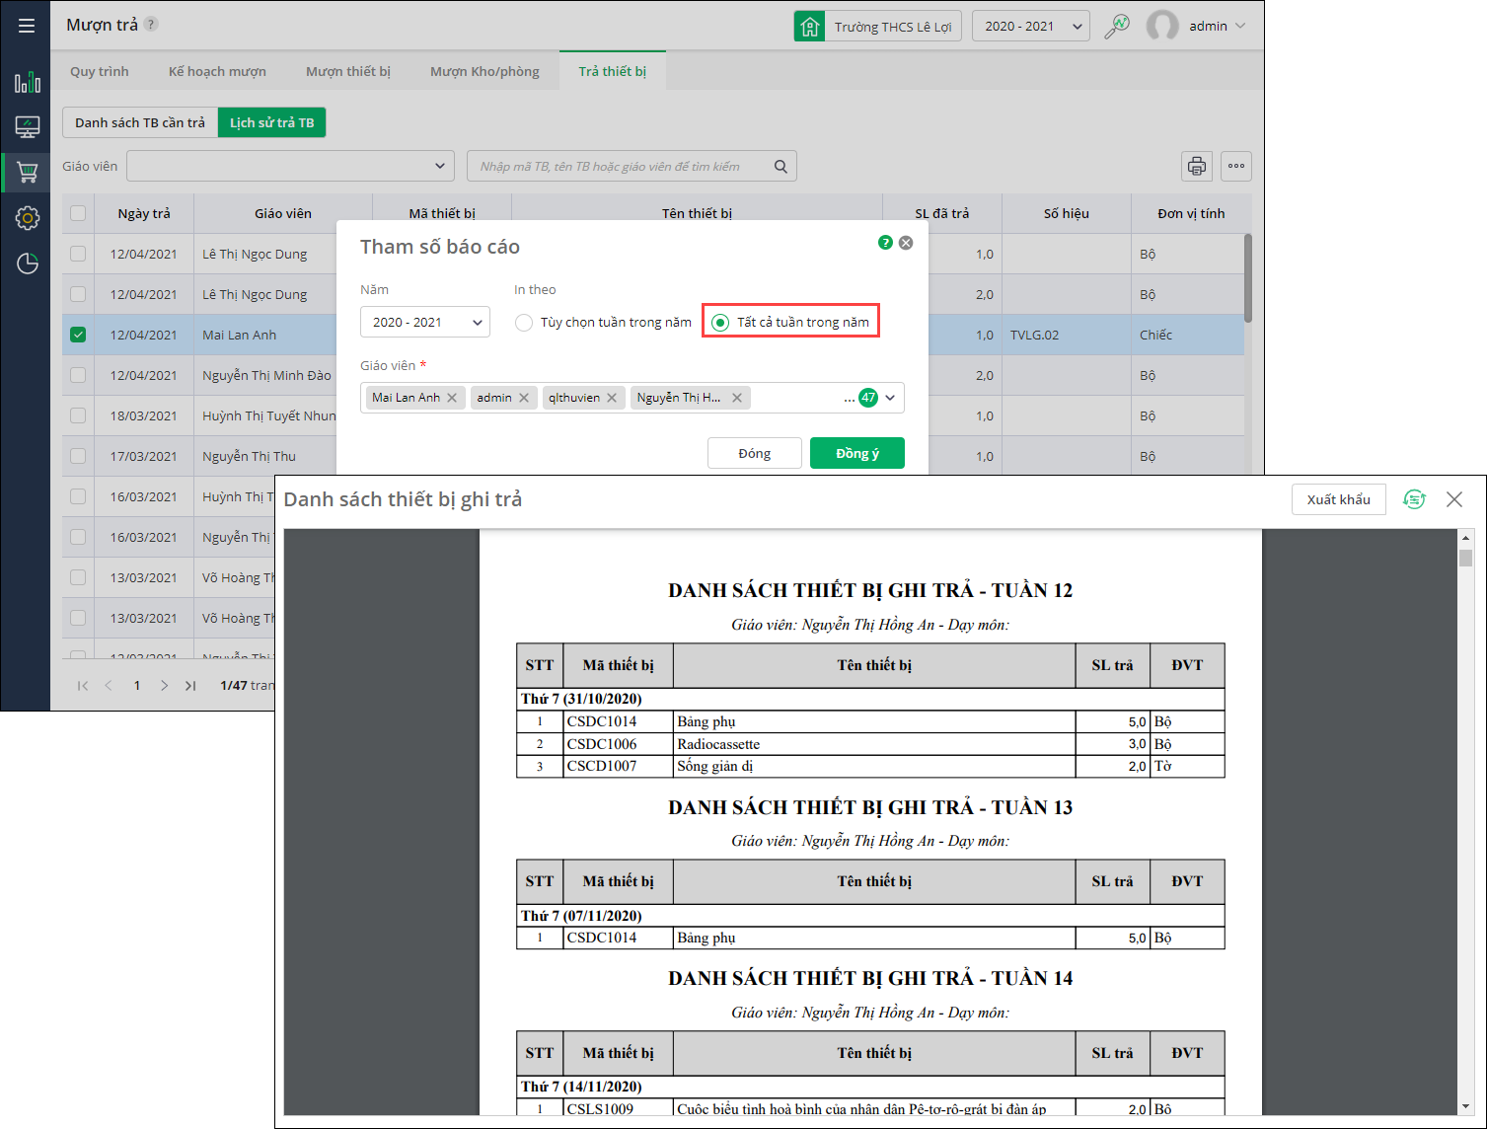The width and height of the screenshot is (1487, 1129).
Task: Open the monitor icon in sidebar
Action: click(x=28, y=127)
